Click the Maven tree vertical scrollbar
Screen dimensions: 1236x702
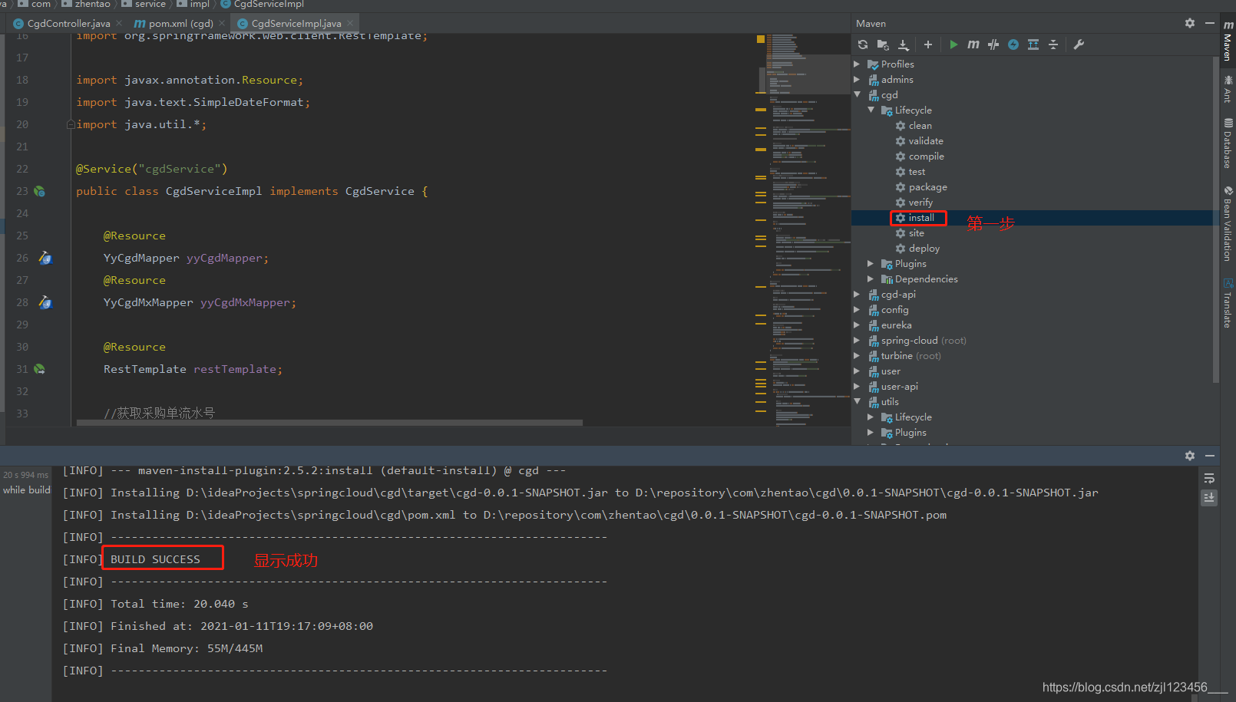click(1215, 219)
